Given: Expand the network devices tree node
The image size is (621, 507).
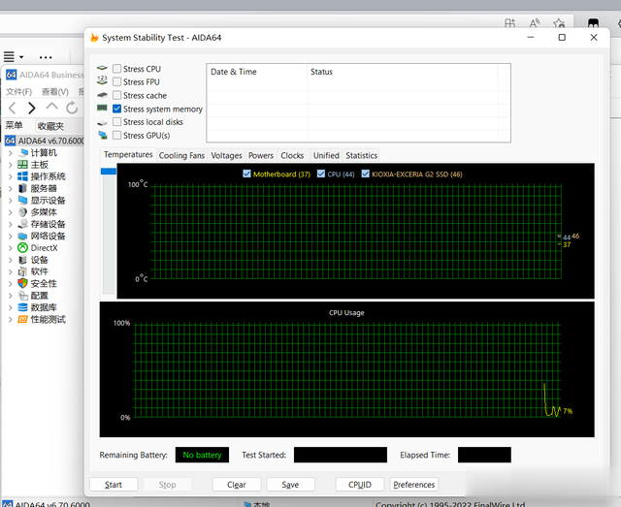Looking at the screenshot, I should 11,236.
